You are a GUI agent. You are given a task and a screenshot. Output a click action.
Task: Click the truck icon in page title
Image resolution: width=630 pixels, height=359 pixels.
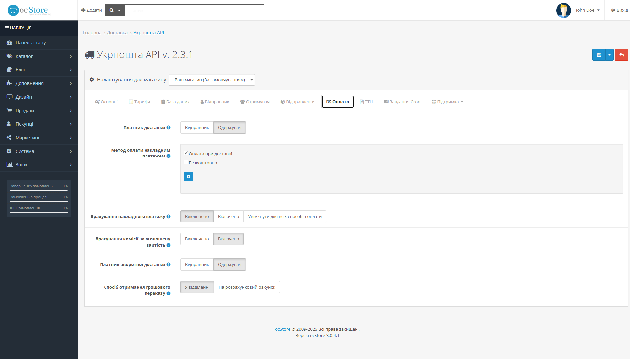90,55
